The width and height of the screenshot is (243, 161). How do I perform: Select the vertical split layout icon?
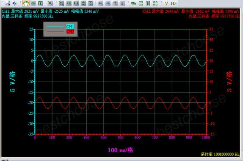pyautogui.click(x=148, y=3)
